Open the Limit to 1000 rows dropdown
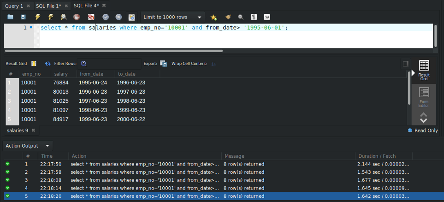 coord(173,17)
